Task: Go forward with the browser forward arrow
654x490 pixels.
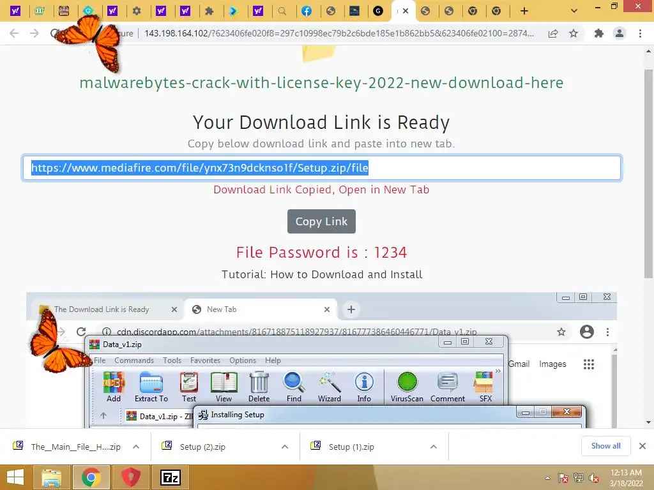Action: pyautogui.click(x=34, y=33)
